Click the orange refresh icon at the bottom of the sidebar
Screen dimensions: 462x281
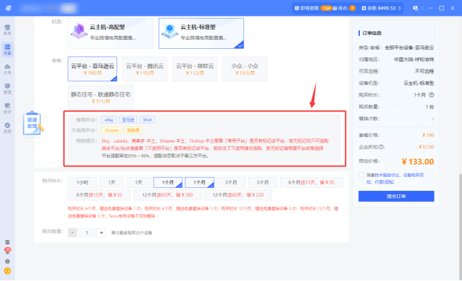tap(8, 271)
